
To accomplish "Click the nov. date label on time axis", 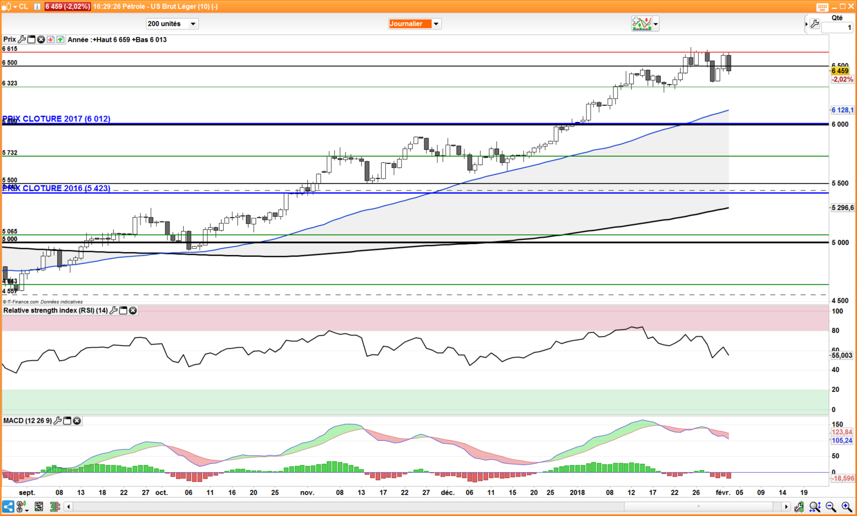I will 307,493.
